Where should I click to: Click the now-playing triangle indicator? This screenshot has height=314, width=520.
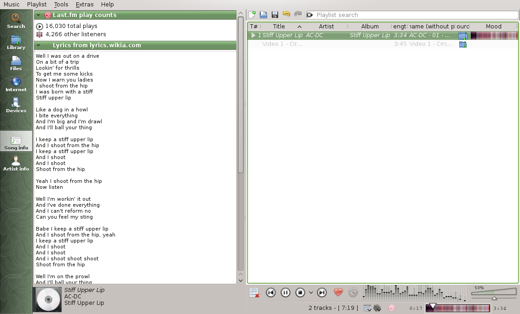click(253, 35)
